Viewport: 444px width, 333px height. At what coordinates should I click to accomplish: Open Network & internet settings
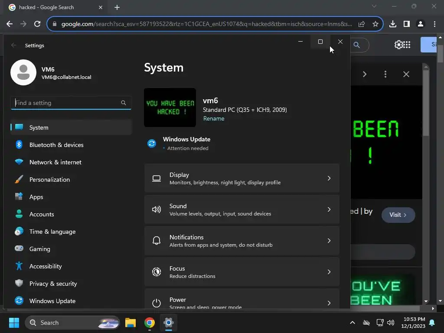click(x=71, y=162)
